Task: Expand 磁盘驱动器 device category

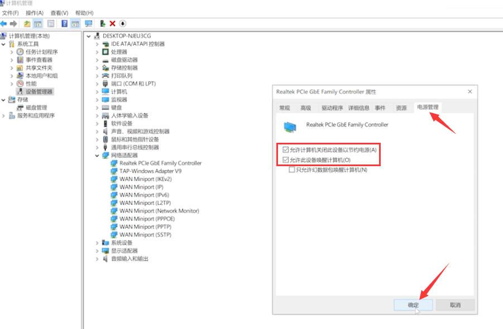Action: [97, 60]
